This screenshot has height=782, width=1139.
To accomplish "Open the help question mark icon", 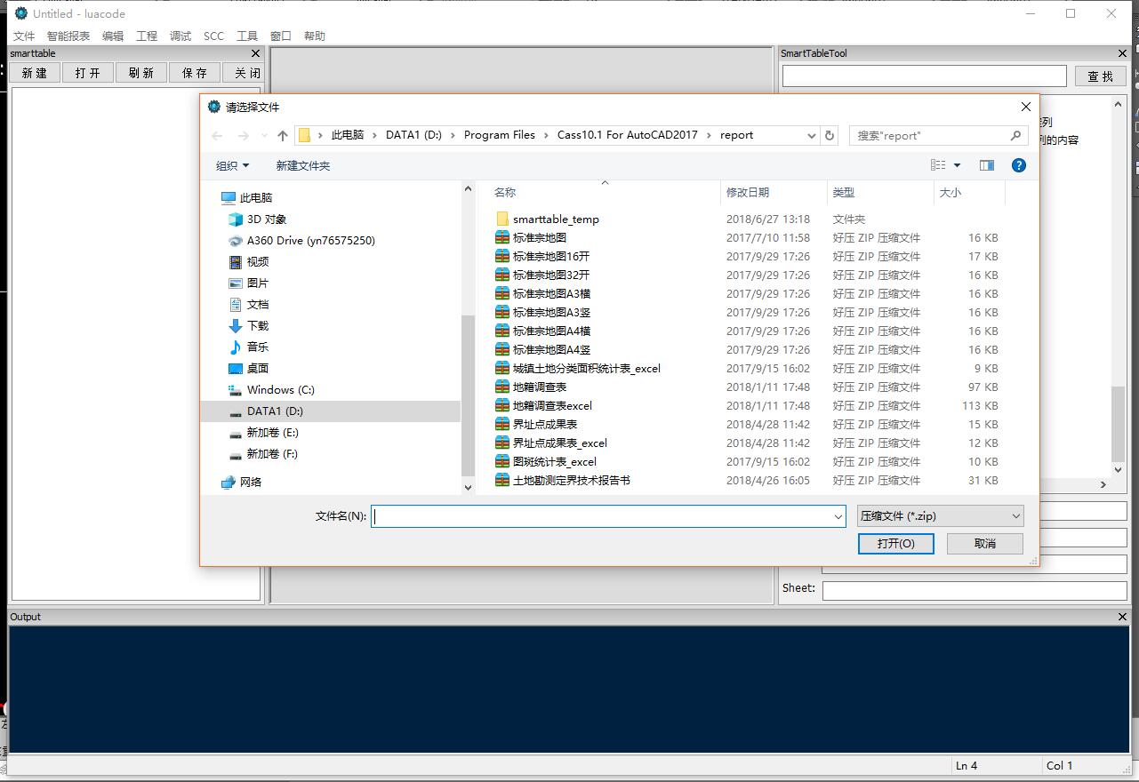I will pos(1019,165).
